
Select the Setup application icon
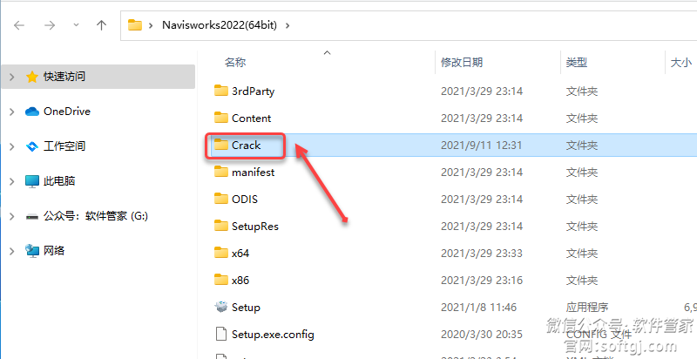click(221, 307)
